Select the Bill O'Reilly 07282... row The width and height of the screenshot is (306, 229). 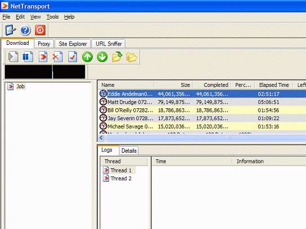pyautogui.click(x=202, y=110)
